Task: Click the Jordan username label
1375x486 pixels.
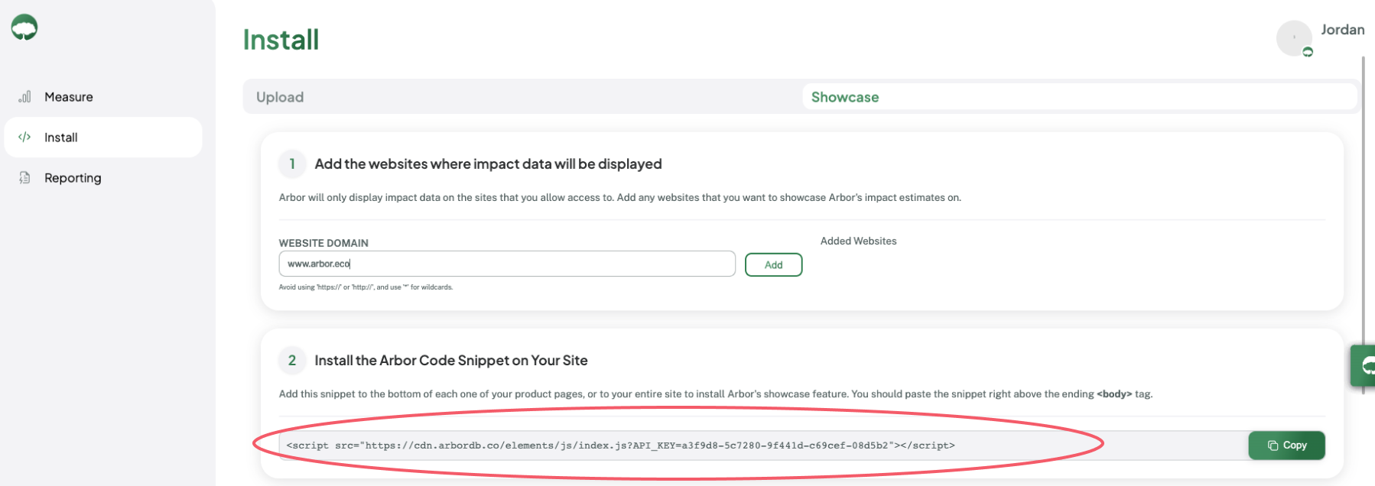Action: [1343, 30]
